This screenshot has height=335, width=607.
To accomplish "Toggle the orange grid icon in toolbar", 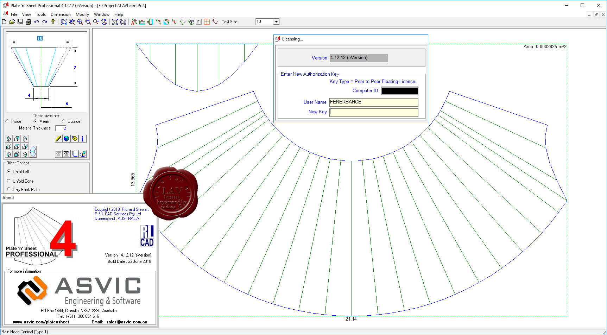I will point(207,22).
